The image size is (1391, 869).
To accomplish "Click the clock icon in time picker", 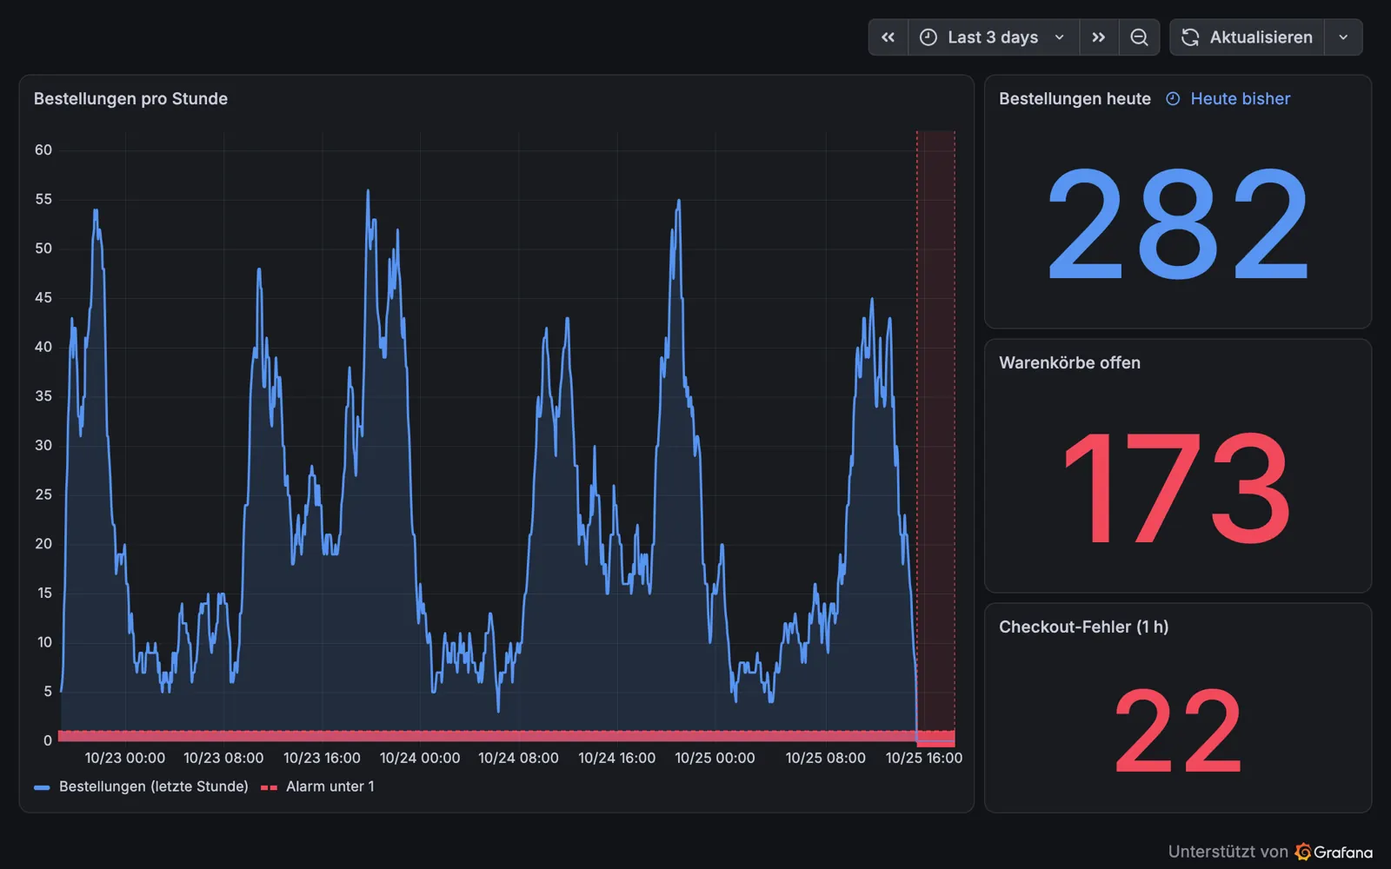I will [x=928, y=37].
